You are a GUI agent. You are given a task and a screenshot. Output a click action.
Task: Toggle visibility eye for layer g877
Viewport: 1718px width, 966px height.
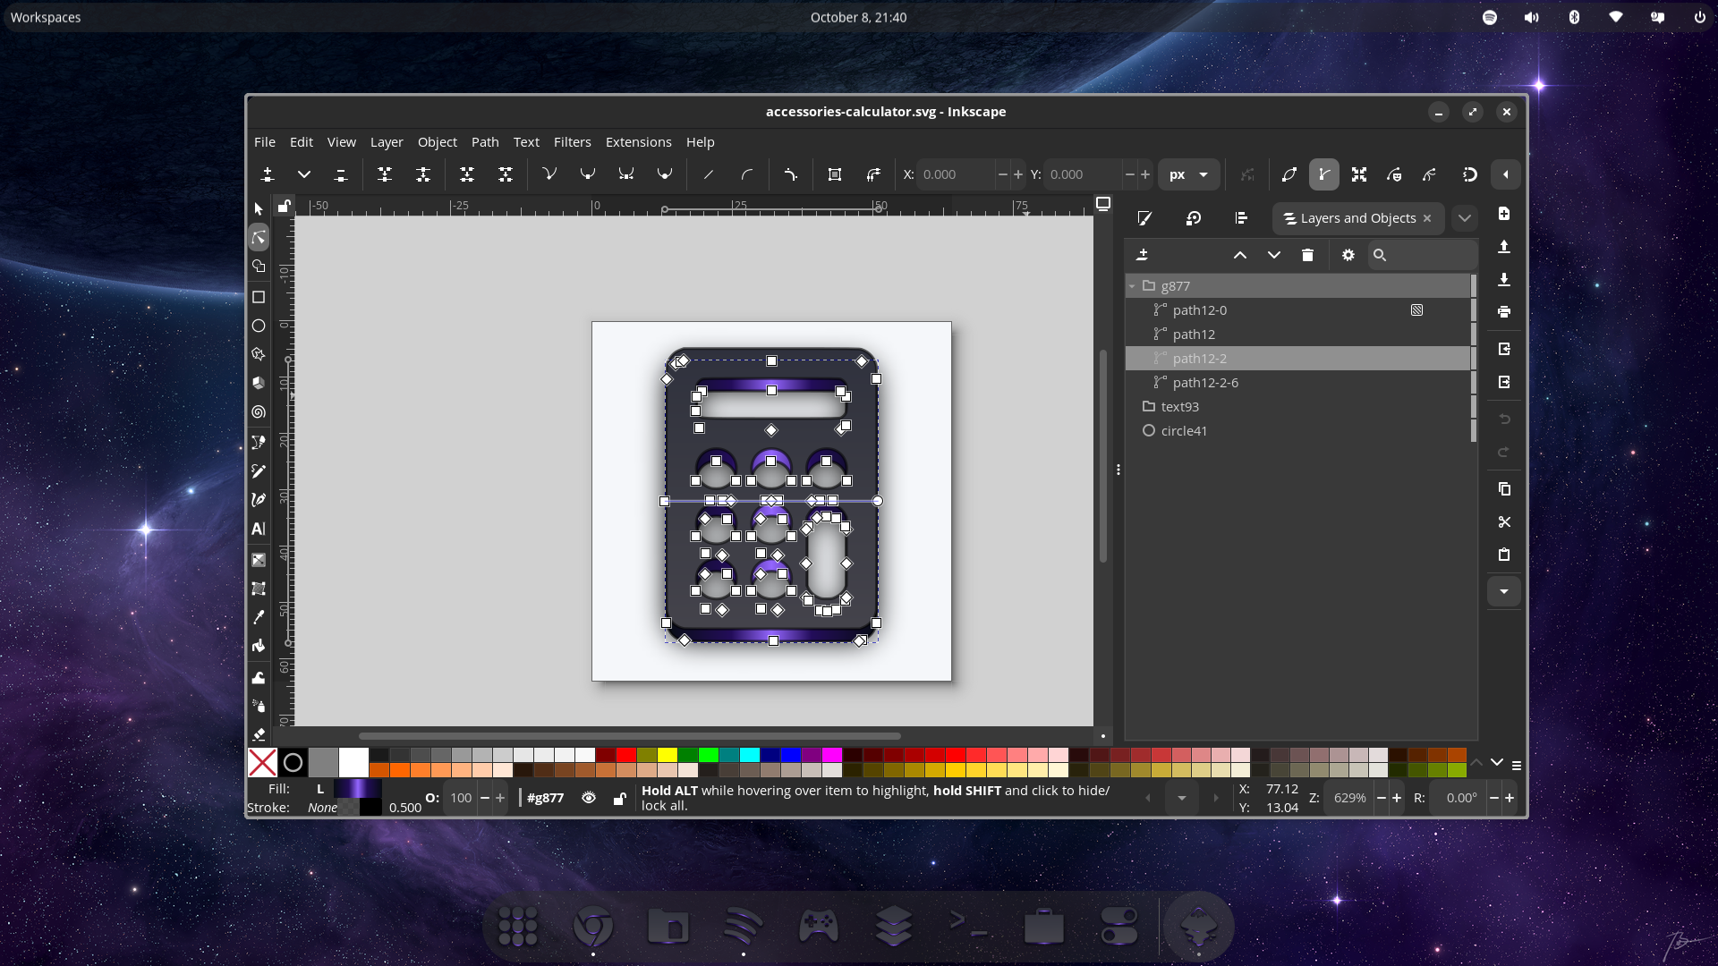(589, 798)
